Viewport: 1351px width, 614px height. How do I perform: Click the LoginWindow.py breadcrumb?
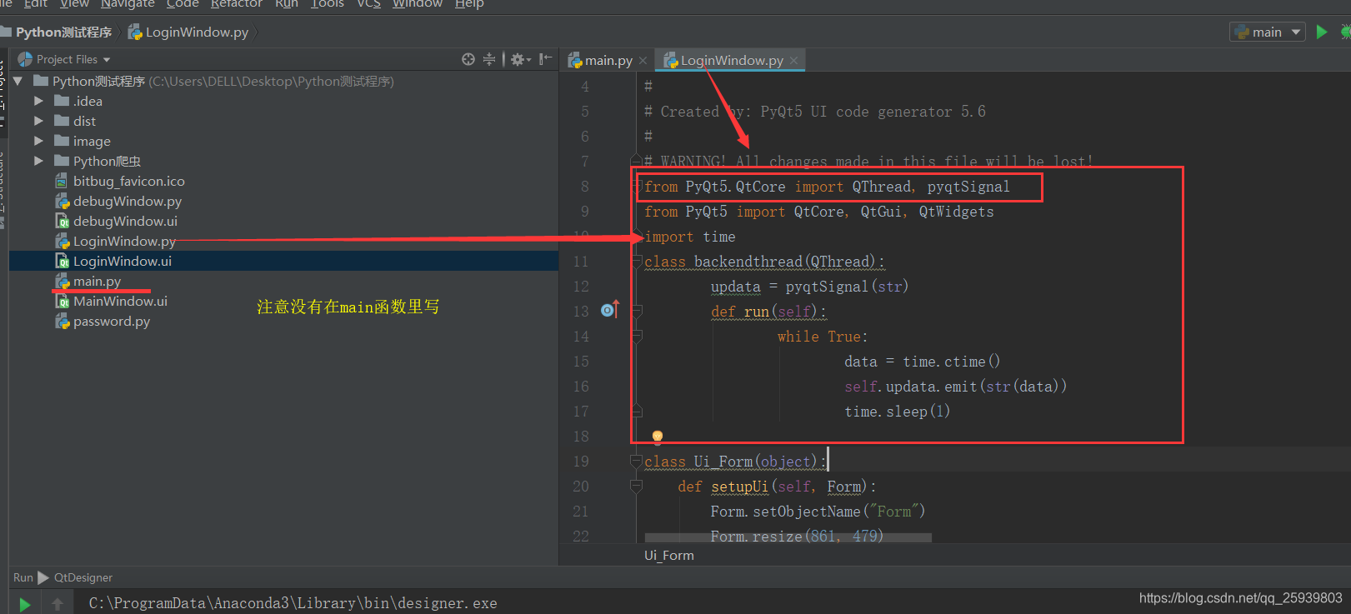(x=197, y=32)
